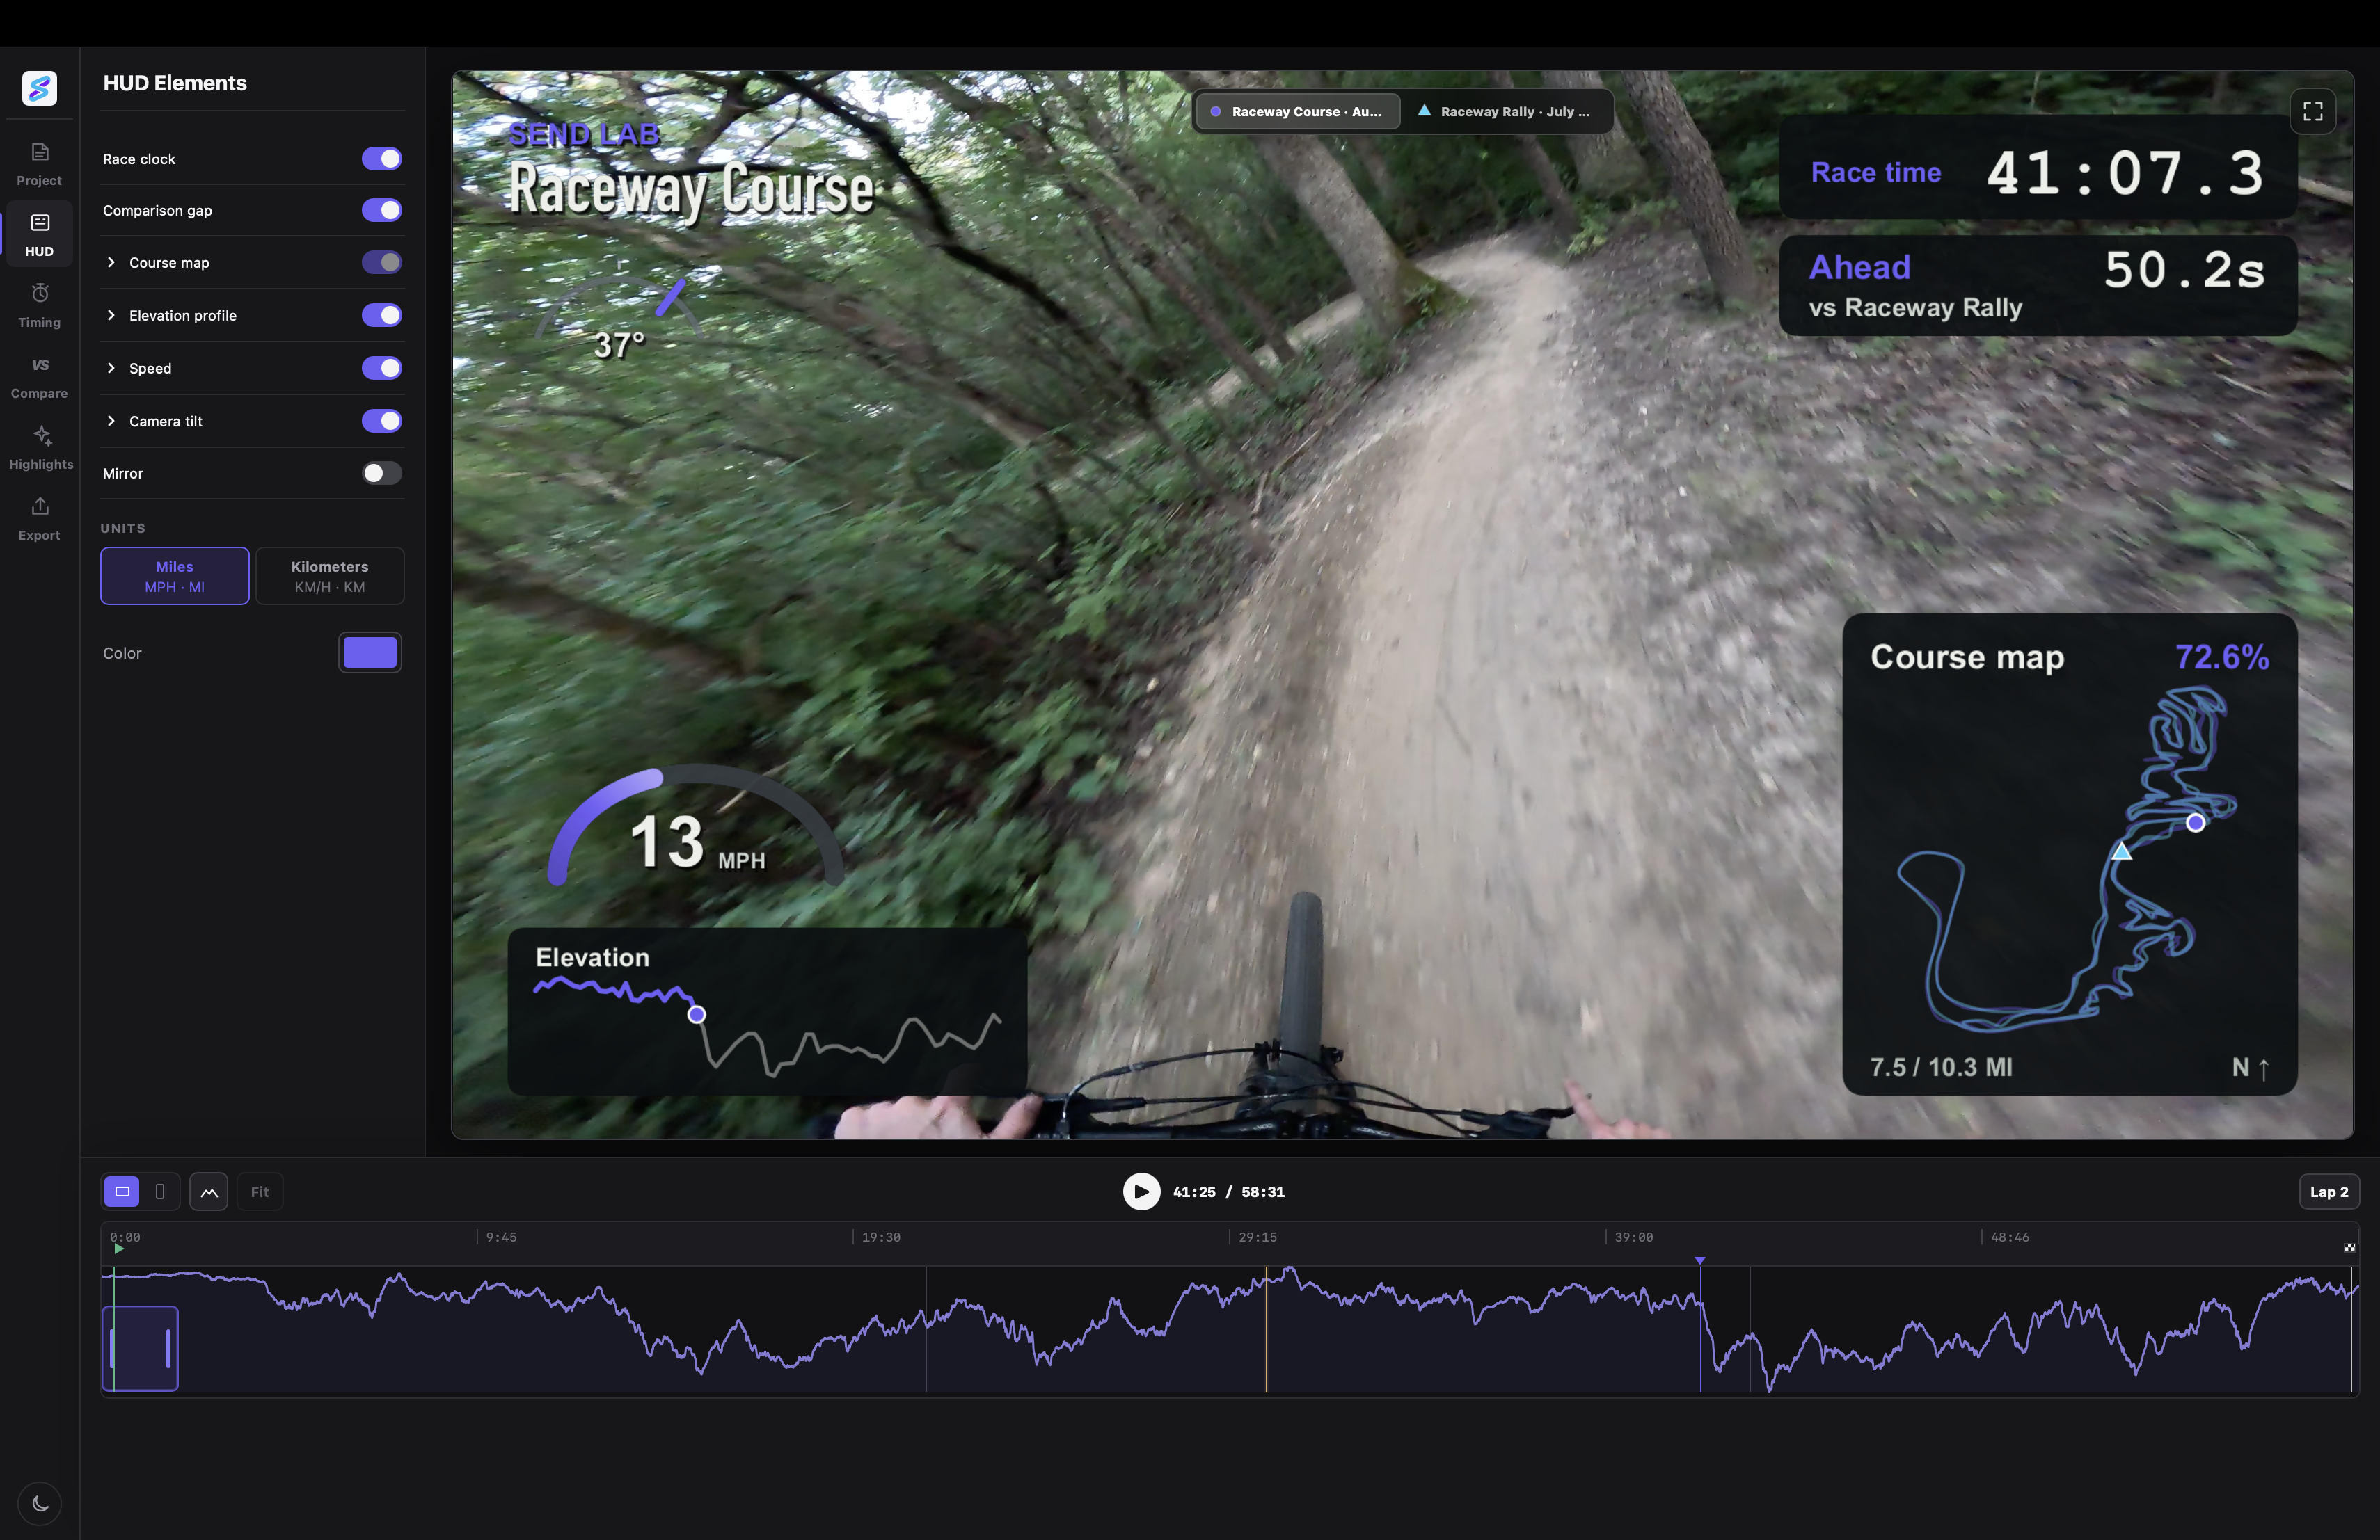
Task: Select portrait aspect ratio icon
Action: point(160,1192)
